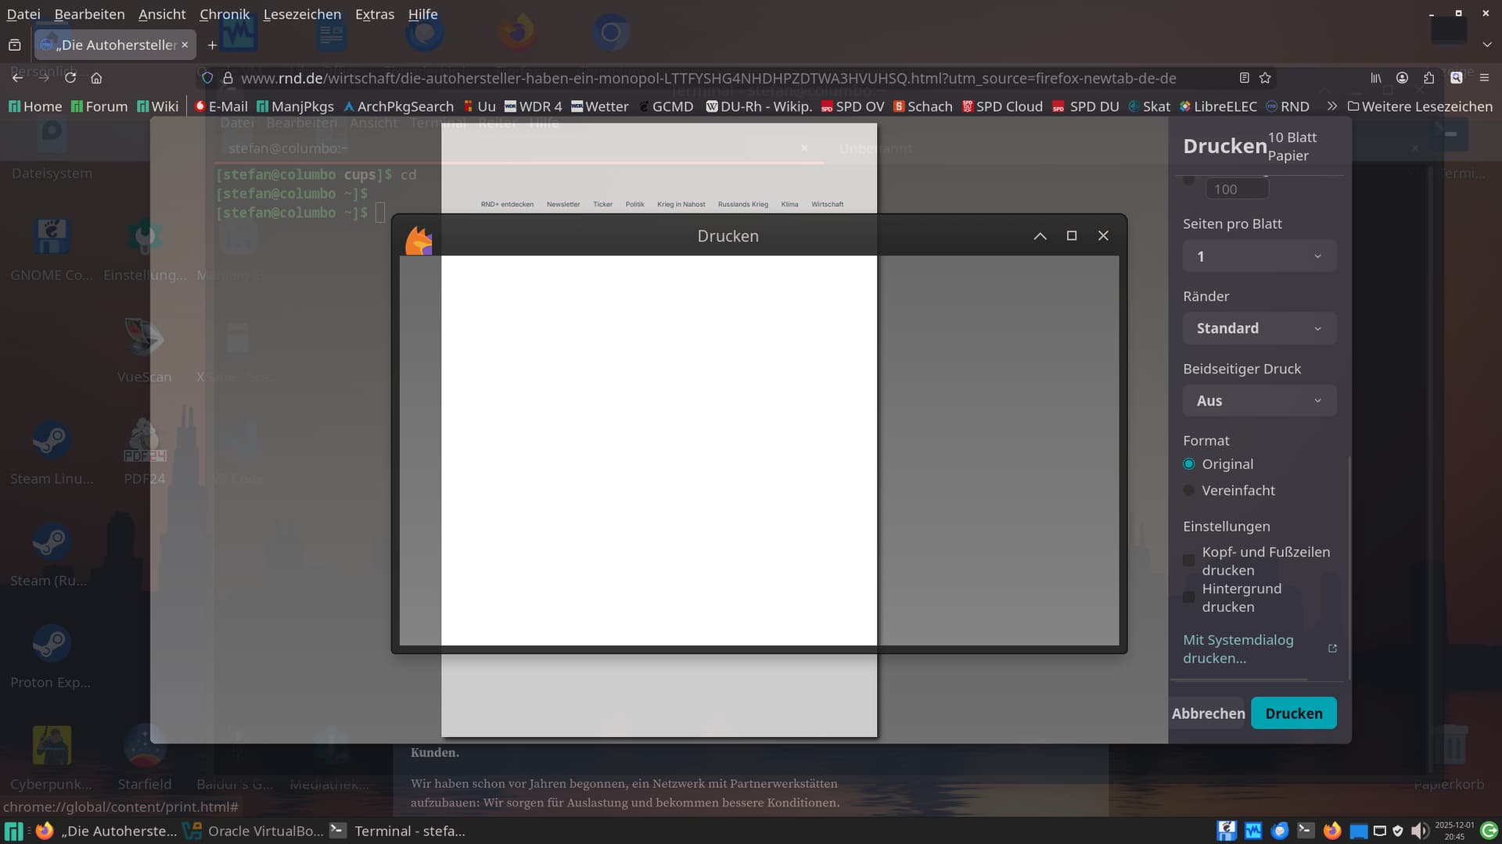Screen dimensions: 1502x844
Task: Open the Lesezeichen menu
Action: pyautogui.click(x=302, y=14)
